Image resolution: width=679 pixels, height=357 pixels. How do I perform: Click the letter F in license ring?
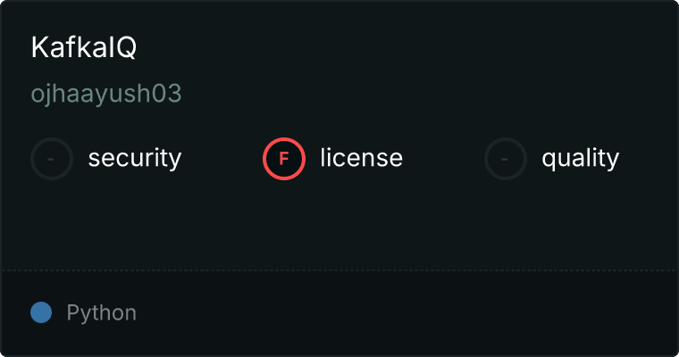[284, 159]
